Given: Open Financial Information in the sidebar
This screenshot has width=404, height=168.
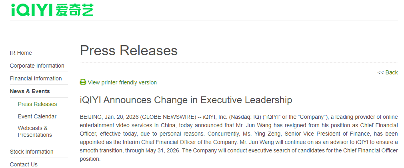Looking at the screenshot, I should 36,78.
